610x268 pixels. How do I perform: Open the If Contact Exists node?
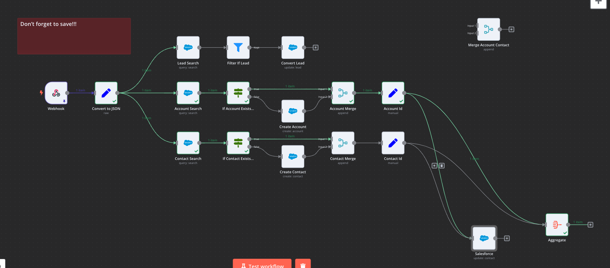238,143
